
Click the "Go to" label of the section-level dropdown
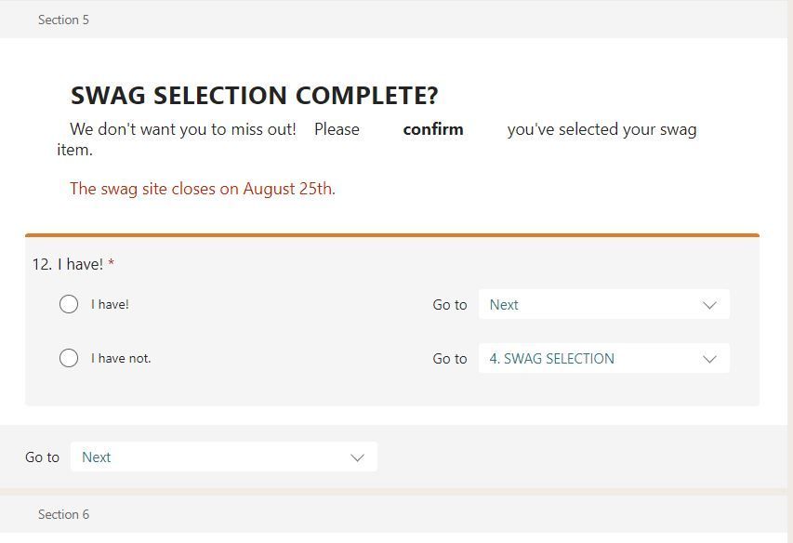click(42, 457)
